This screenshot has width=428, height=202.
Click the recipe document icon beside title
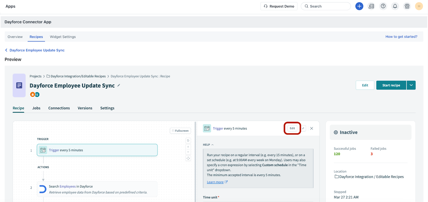click(x=19, y=85)
